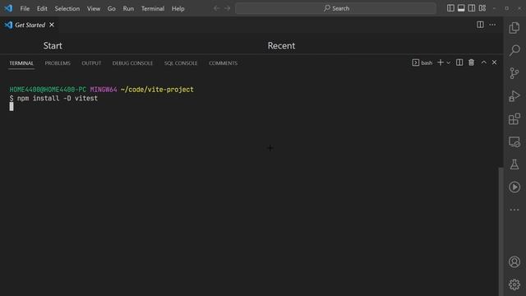Open the Search view in activity bar
The height and width of the screenshot is (296, 526).
pos(514,50)
